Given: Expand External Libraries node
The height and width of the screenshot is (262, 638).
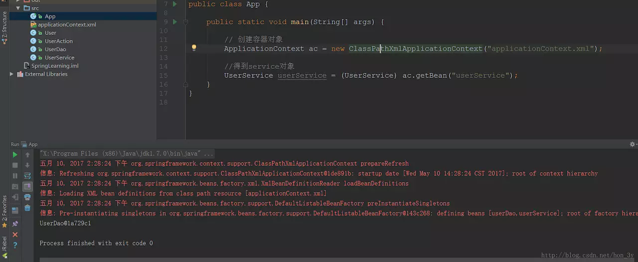Looking at the screenshot, I should point(11,74).
